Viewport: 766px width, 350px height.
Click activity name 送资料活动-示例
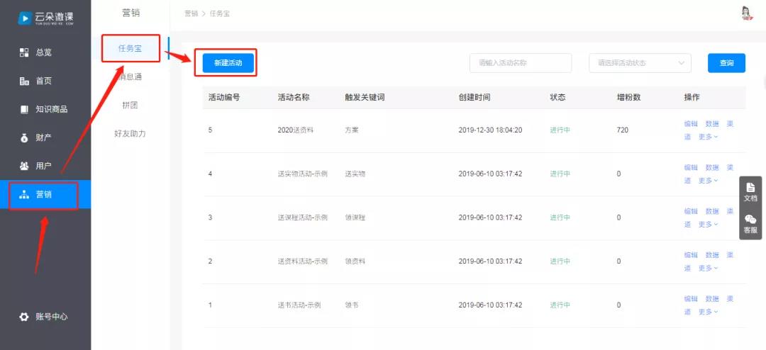pos(302,261)
